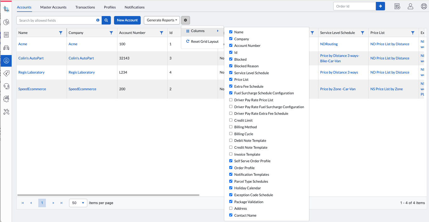Open the receipt orders sidebar icon

pyautogui.click(x=6, y=35)
